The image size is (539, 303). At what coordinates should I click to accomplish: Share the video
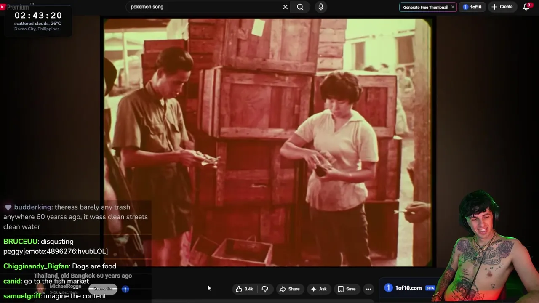[x=289, y=289]
